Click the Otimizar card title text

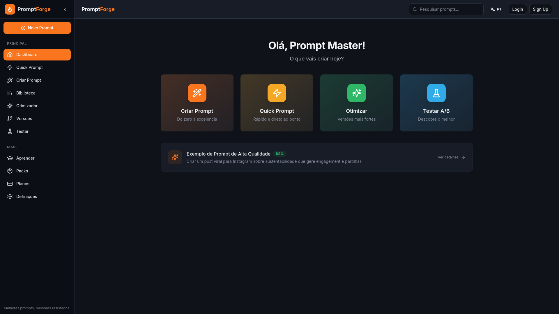coord(357,111)
